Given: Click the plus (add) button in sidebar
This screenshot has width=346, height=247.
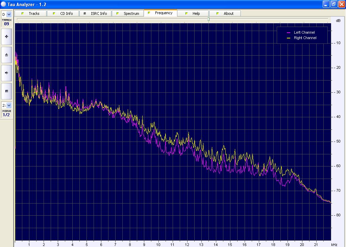Looking at the screenshot, I should click(x=6, y=36).
